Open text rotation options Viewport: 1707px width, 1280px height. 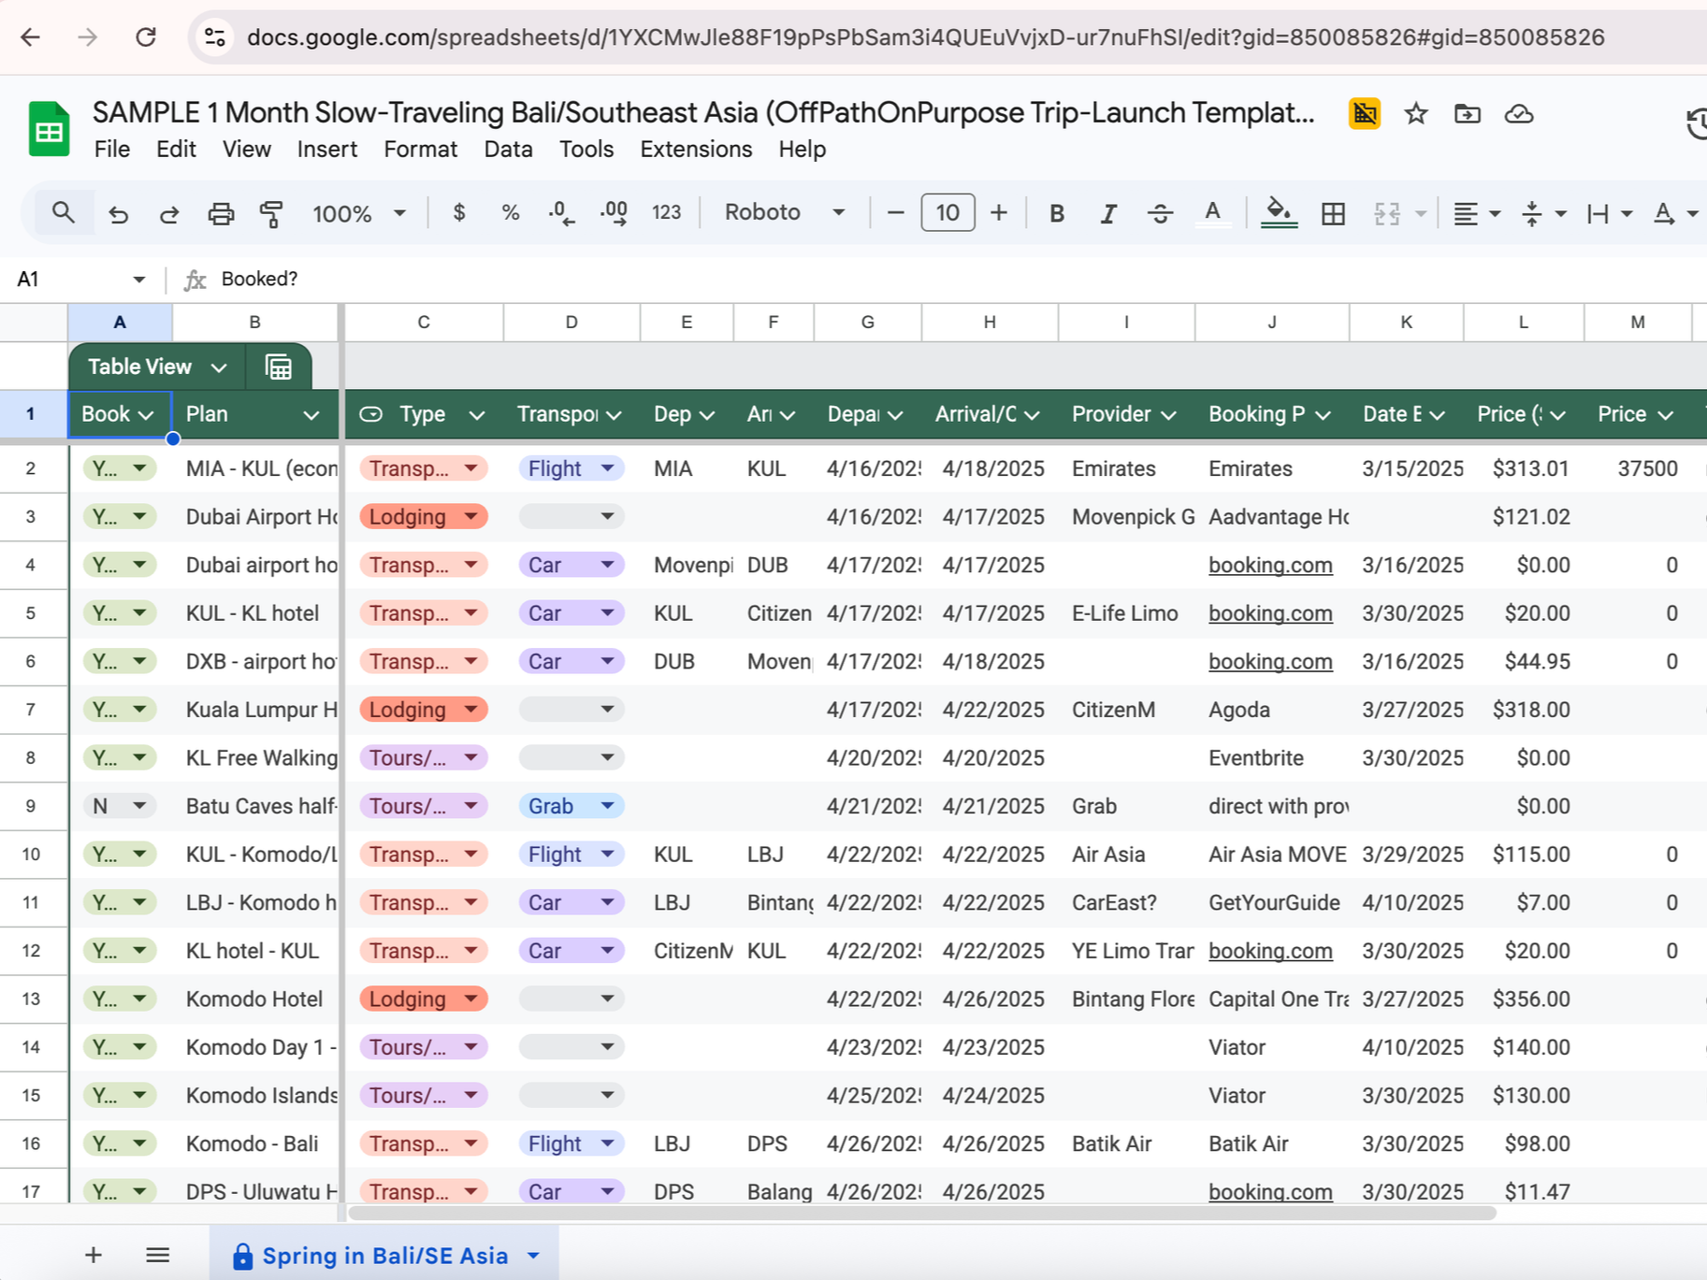pos(1674,213)
